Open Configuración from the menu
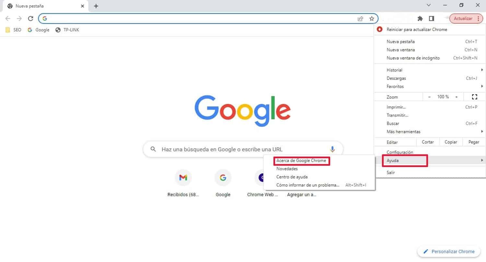This screenshot has height=262, width=486. (430, 152)
